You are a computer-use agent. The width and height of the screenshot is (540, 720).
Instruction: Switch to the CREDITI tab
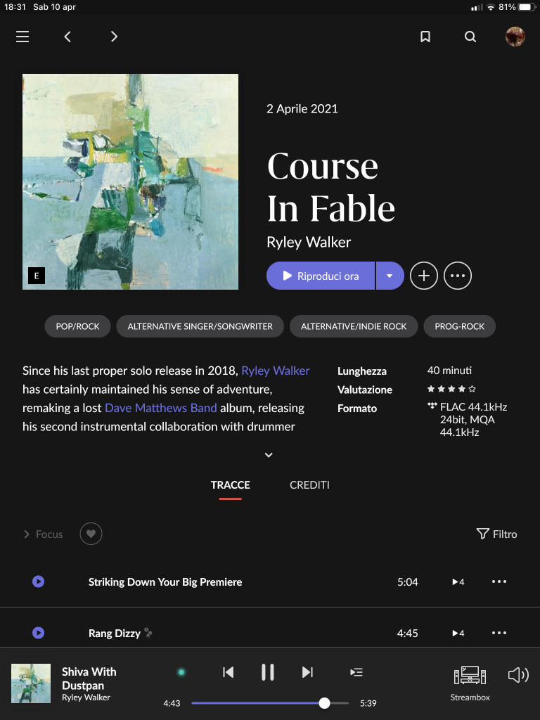pos(309,485)
